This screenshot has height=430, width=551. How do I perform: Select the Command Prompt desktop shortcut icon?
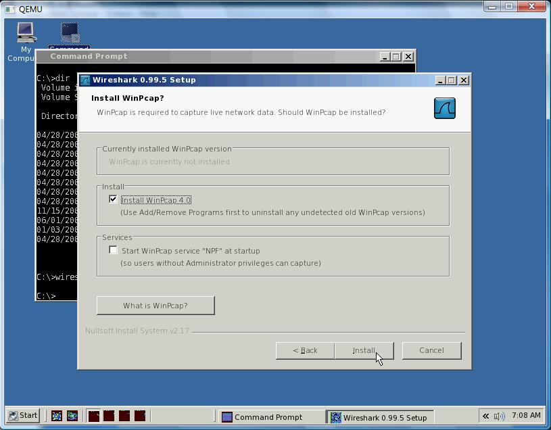click(70, 34)
